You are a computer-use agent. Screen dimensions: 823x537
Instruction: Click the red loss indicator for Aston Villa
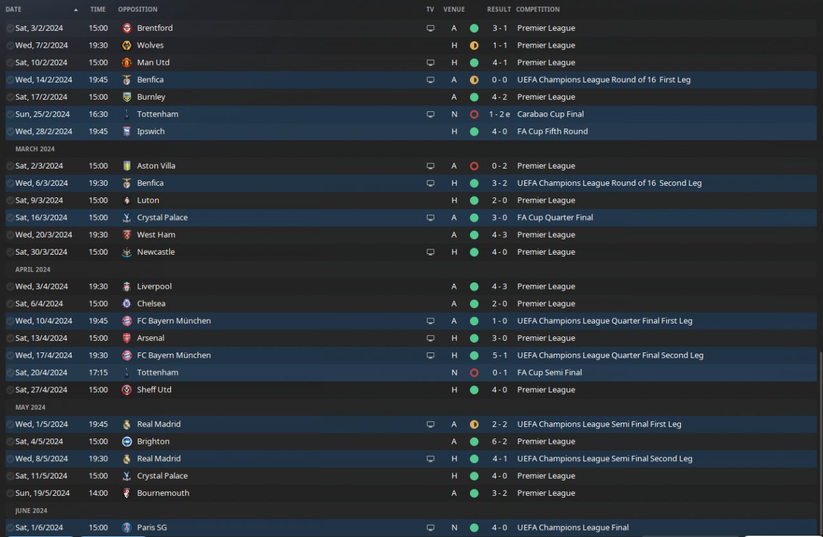pyautogui.click(x=474, y=166)
